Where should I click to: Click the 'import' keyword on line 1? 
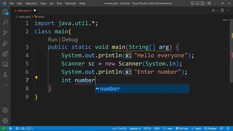tap(44, 23)
